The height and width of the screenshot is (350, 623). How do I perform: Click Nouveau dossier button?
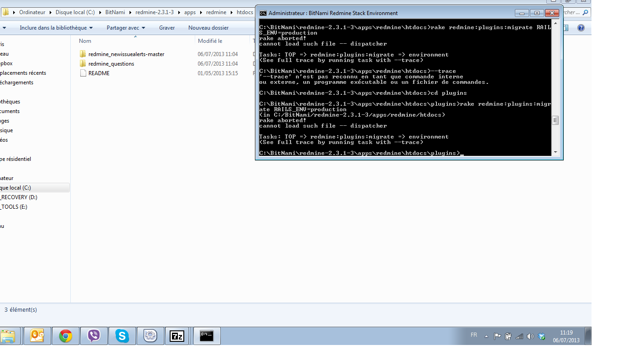[208, 28]
